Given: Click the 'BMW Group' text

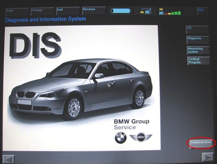Looking at the screenshot, I should click(x=132, y=121).
